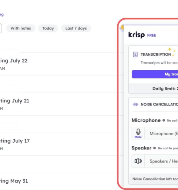Click the Transcription document icon

click(135, 54)
